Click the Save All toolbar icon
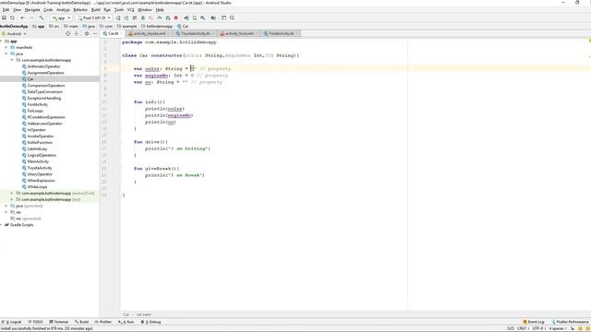This screenshot has width=591, height=332. (4, 18)
